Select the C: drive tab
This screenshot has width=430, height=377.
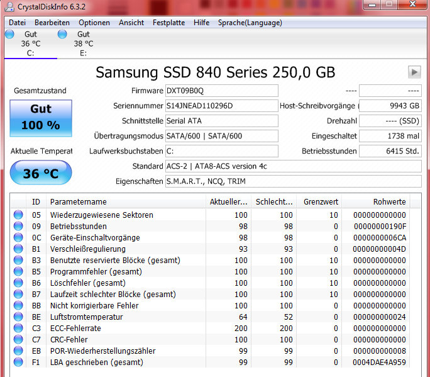click(x=31, y=43)
